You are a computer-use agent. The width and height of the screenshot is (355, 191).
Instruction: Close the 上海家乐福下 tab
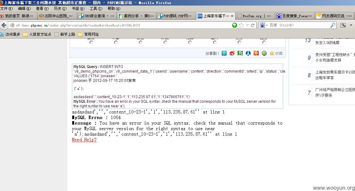pos(232,16)
